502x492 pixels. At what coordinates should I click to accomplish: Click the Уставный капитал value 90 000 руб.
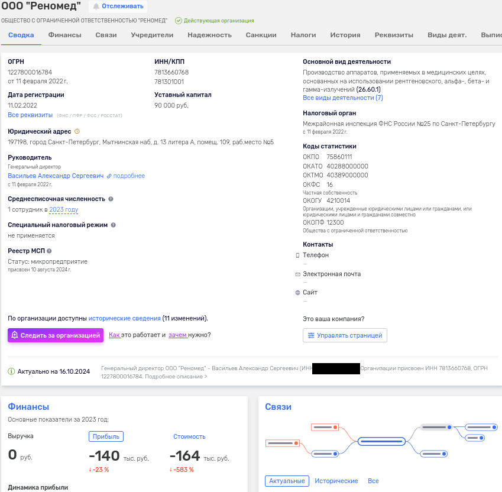tap(171, 105)
